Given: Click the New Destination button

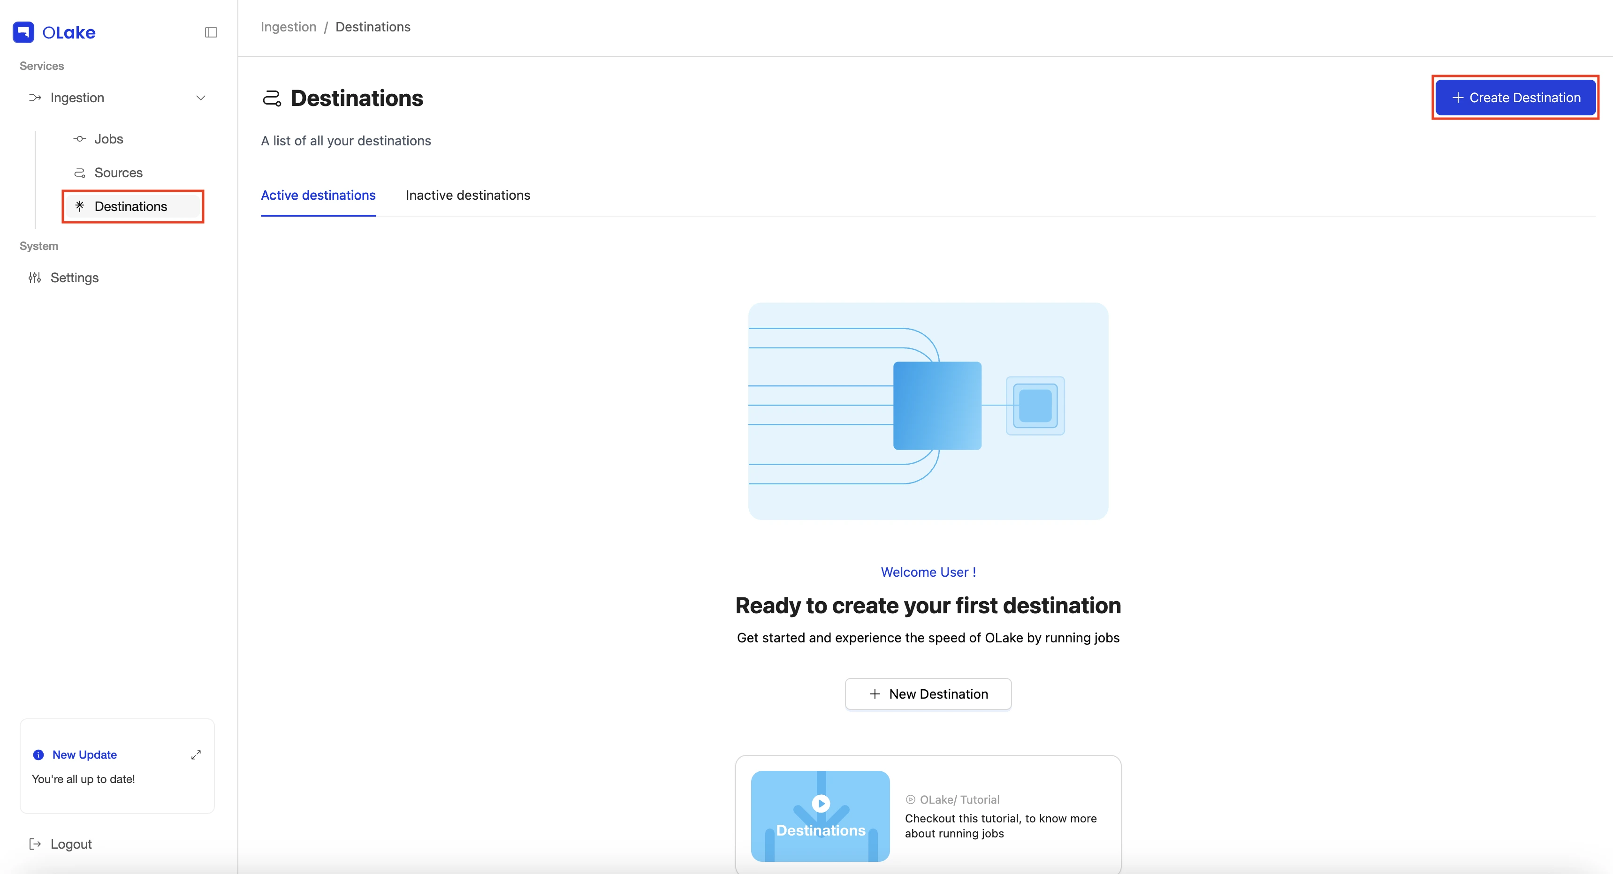Looking at the screenshot, I should point(928,694).
